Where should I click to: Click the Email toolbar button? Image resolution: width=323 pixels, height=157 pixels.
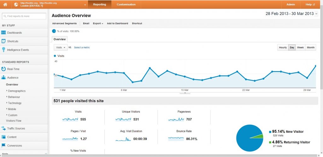pos(86,23)
